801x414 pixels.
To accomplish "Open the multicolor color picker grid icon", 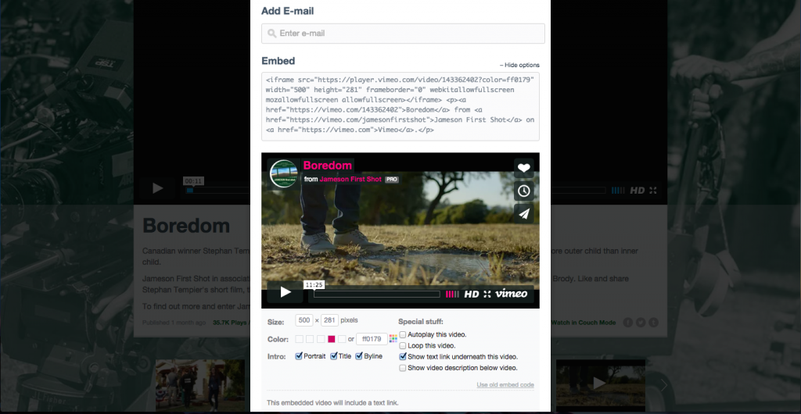I will (x=393, y=338).
